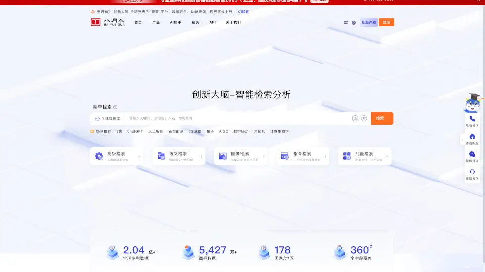The image size is (485, 272).
Task: Open the 服务 menu
Action: click(195, 22)
